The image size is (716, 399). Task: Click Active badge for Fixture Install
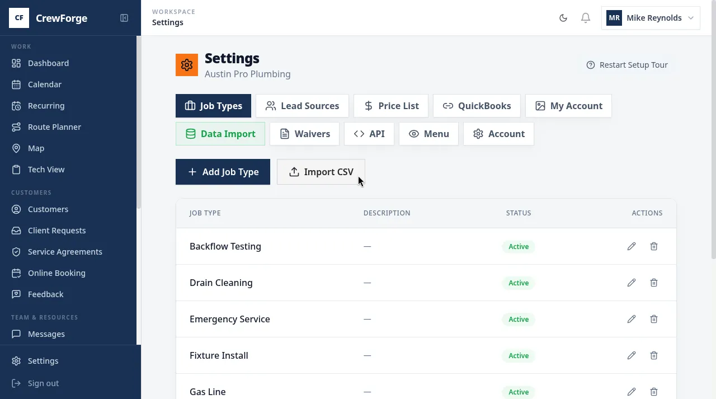(x=519, y=355)
